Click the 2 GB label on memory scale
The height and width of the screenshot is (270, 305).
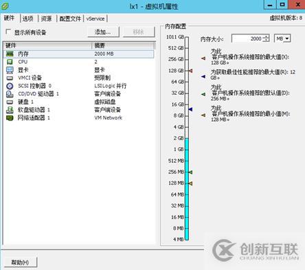[x=179, y=138]
